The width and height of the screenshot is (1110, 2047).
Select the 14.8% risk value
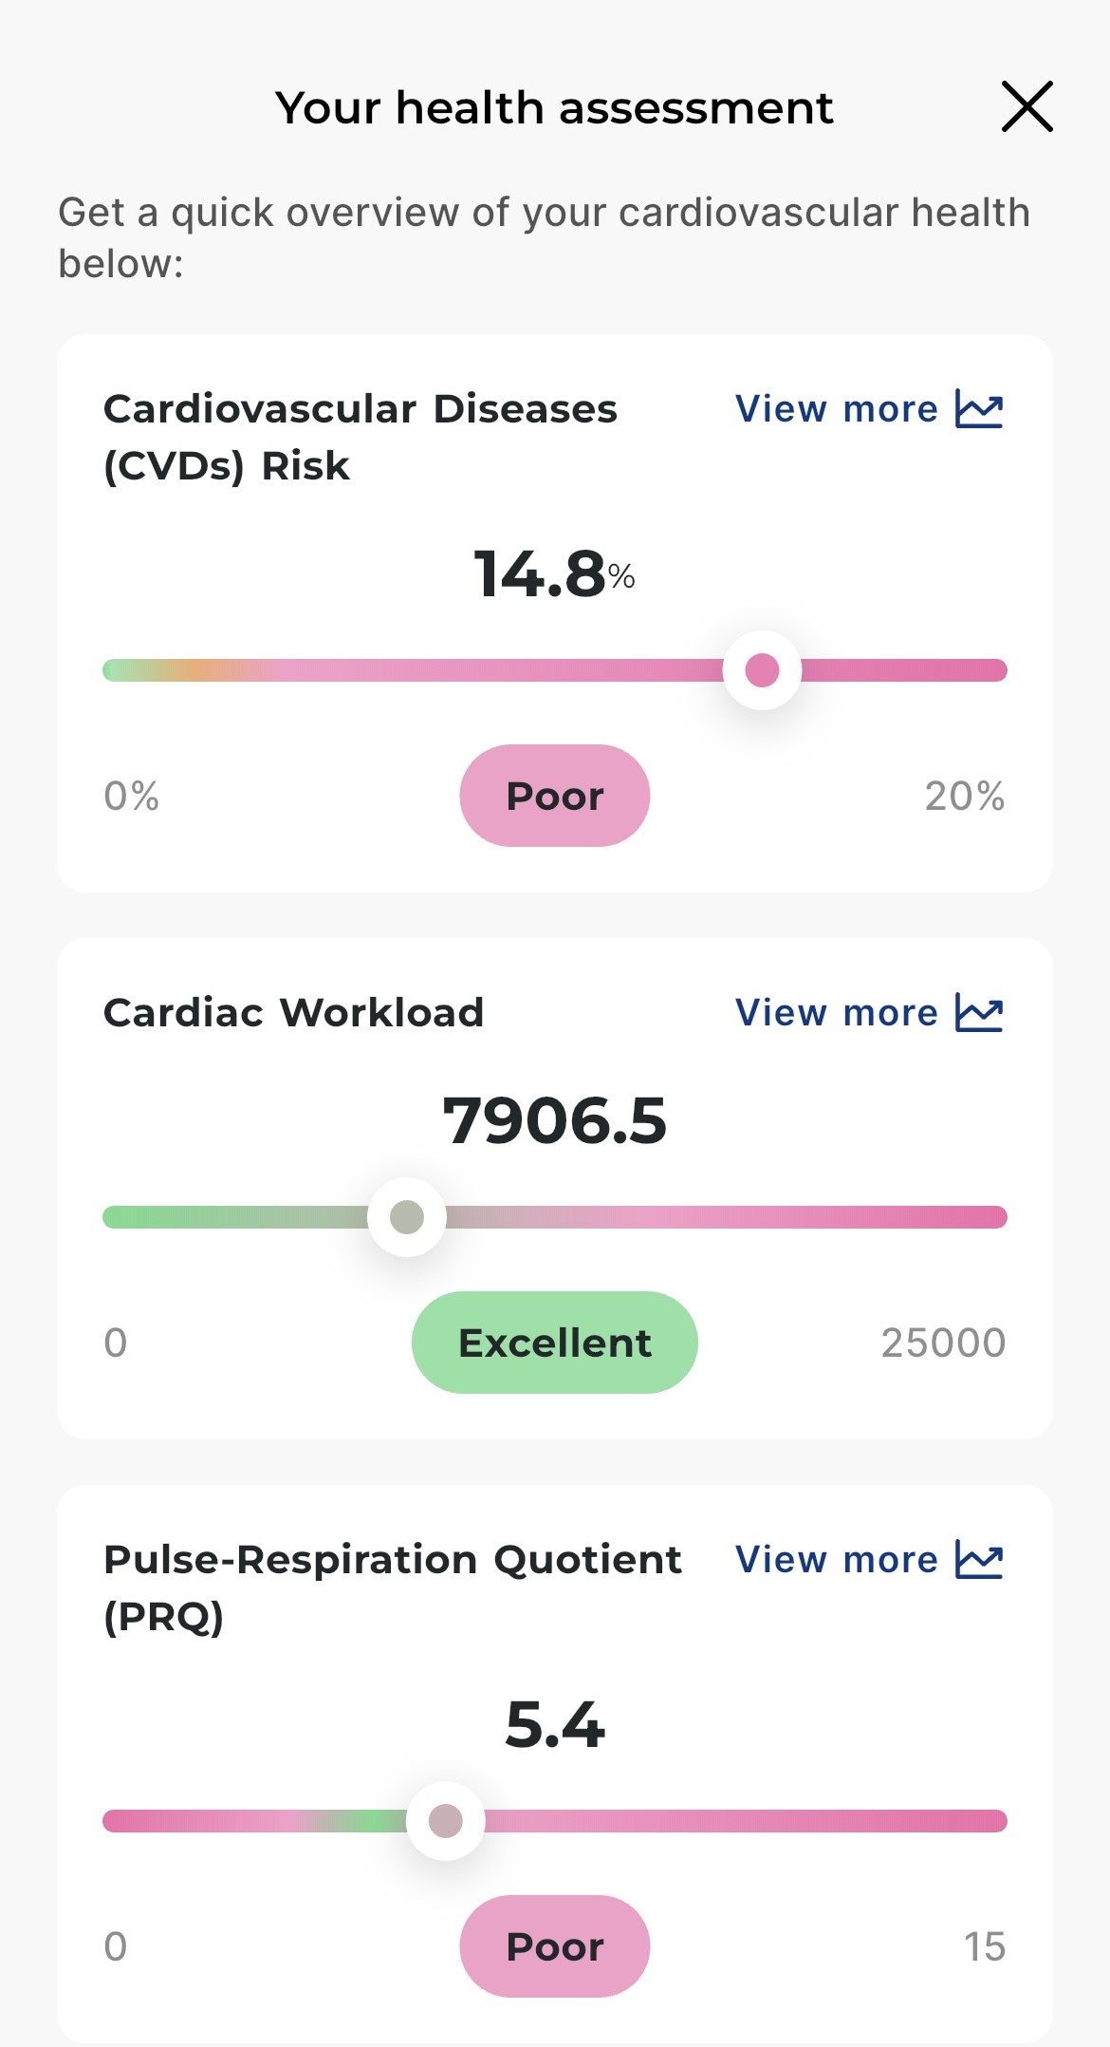(x=554, y=574)
